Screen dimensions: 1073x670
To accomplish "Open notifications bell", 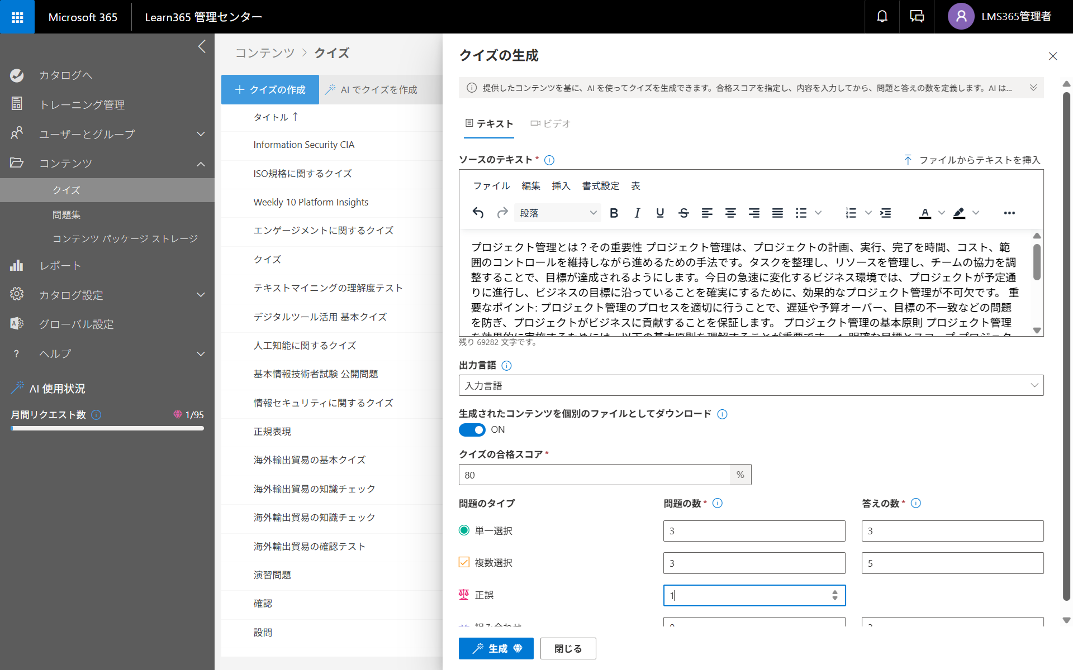I will [882, 17].
